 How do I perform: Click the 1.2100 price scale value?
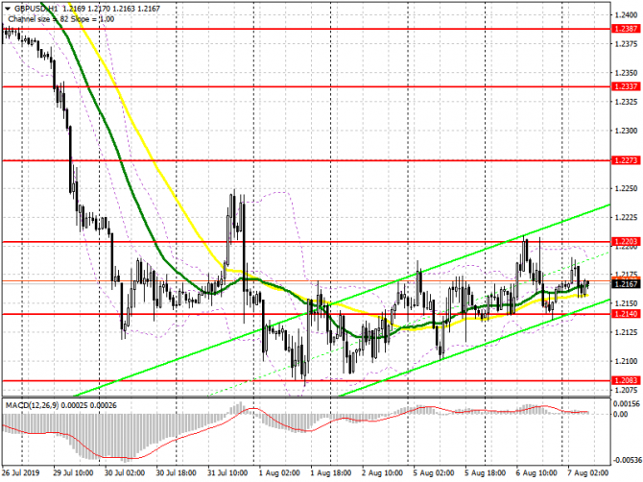click(x=626, y=361)
